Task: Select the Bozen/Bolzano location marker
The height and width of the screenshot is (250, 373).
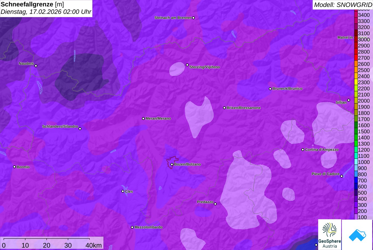Action: [172, 164]
